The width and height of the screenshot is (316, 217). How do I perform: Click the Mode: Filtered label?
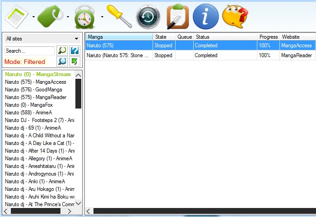click(x=25, y=62)
